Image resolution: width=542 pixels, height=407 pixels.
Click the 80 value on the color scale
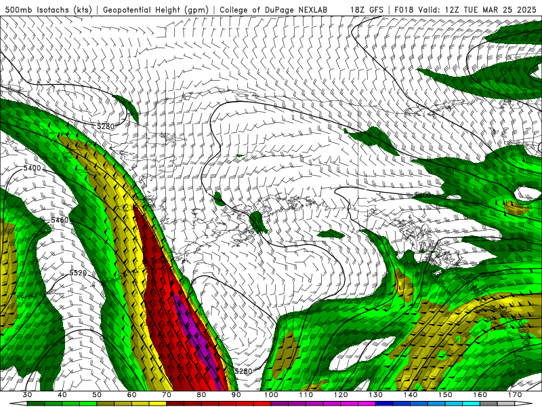(201, 395)
